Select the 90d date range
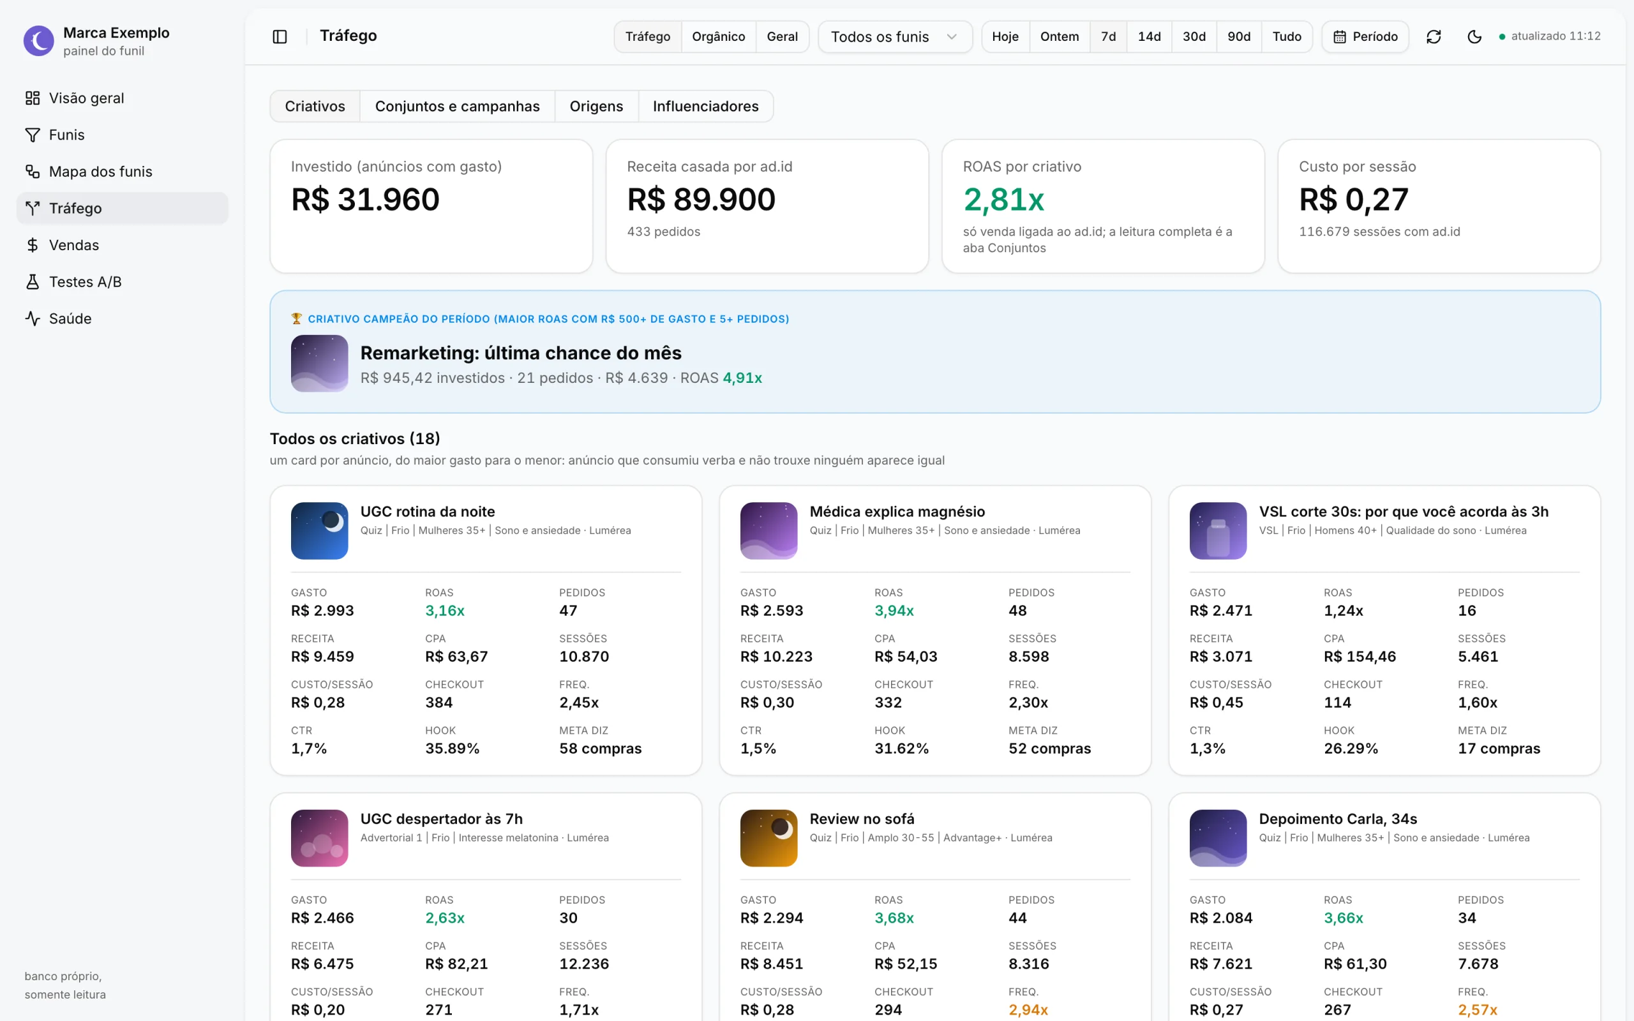 coord(1239,36)
